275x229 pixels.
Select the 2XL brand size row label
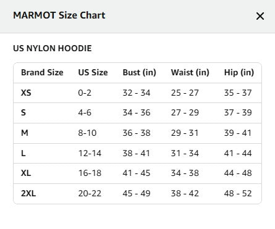[28, 193]
